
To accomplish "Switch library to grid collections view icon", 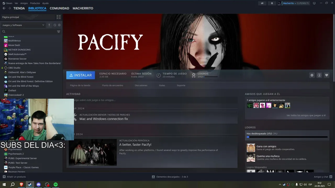I will coord(59,17).
